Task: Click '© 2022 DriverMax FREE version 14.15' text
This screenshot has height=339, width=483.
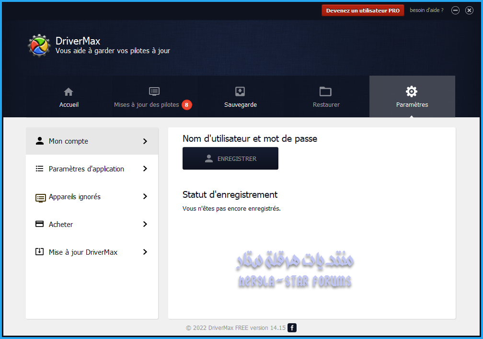Action: [x=236, y=328]
